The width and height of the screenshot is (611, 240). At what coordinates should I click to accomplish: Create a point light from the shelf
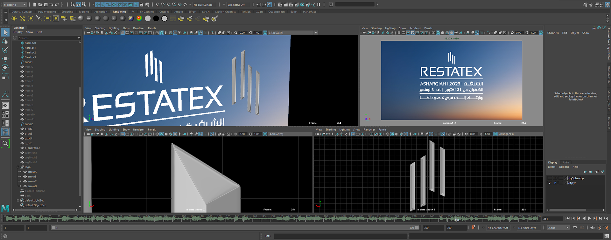pos(31,18)
